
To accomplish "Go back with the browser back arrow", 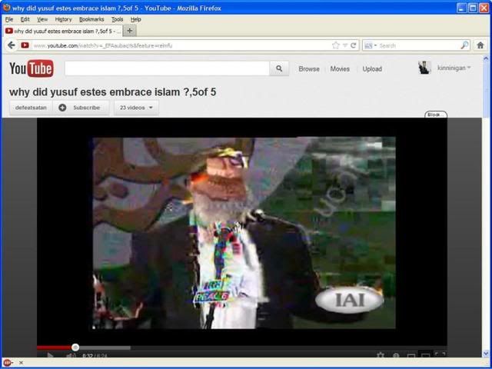I will [x=12, y=45].
